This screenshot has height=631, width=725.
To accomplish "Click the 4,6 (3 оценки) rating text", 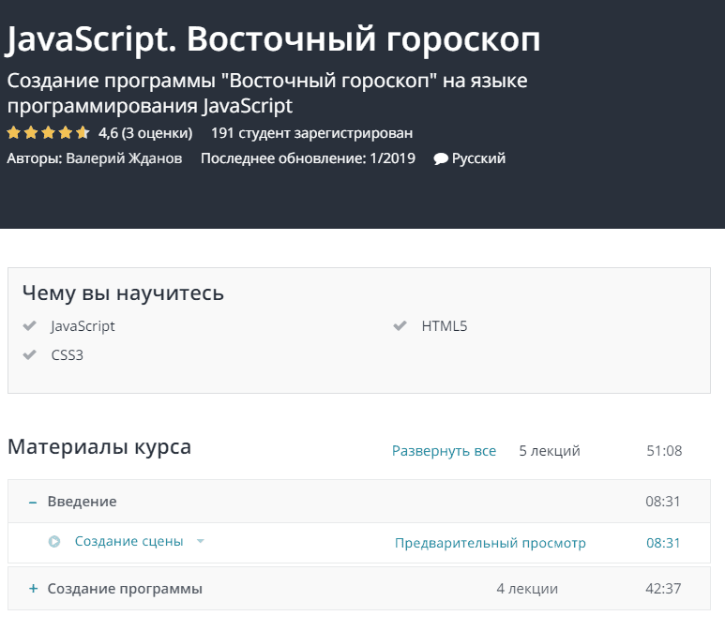I will [x=145, y=132].
